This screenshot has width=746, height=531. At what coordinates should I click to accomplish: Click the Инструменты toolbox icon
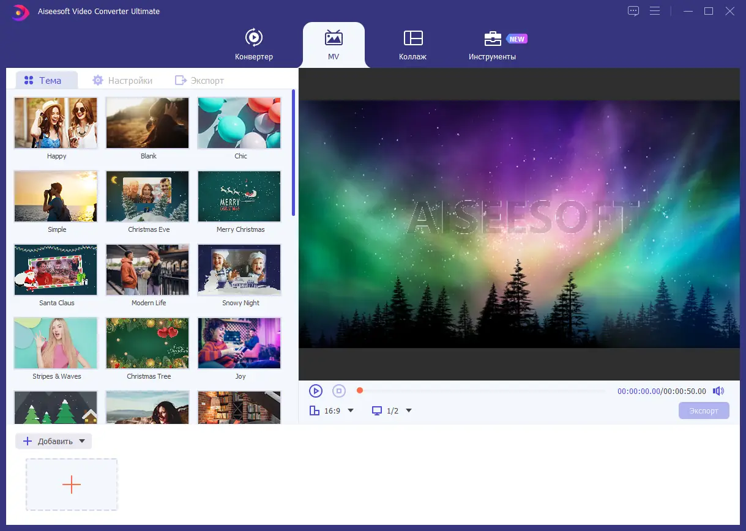(493, 39)
